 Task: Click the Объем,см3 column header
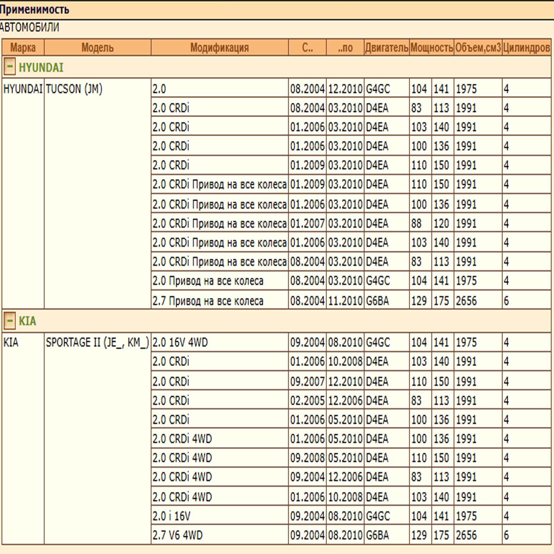pyautogui.click(x=478, y=47)
